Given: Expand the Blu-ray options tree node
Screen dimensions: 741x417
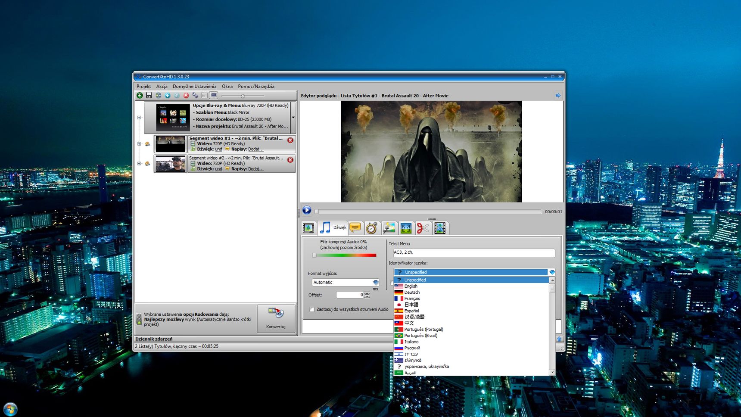Looking at the screenshot, I should click(x=139, y=118).
